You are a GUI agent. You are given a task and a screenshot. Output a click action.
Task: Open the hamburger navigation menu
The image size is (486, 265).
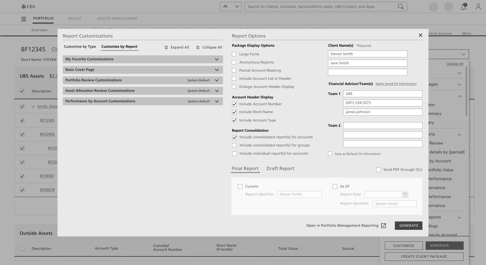pyautogui.click(x=24, y=19)
